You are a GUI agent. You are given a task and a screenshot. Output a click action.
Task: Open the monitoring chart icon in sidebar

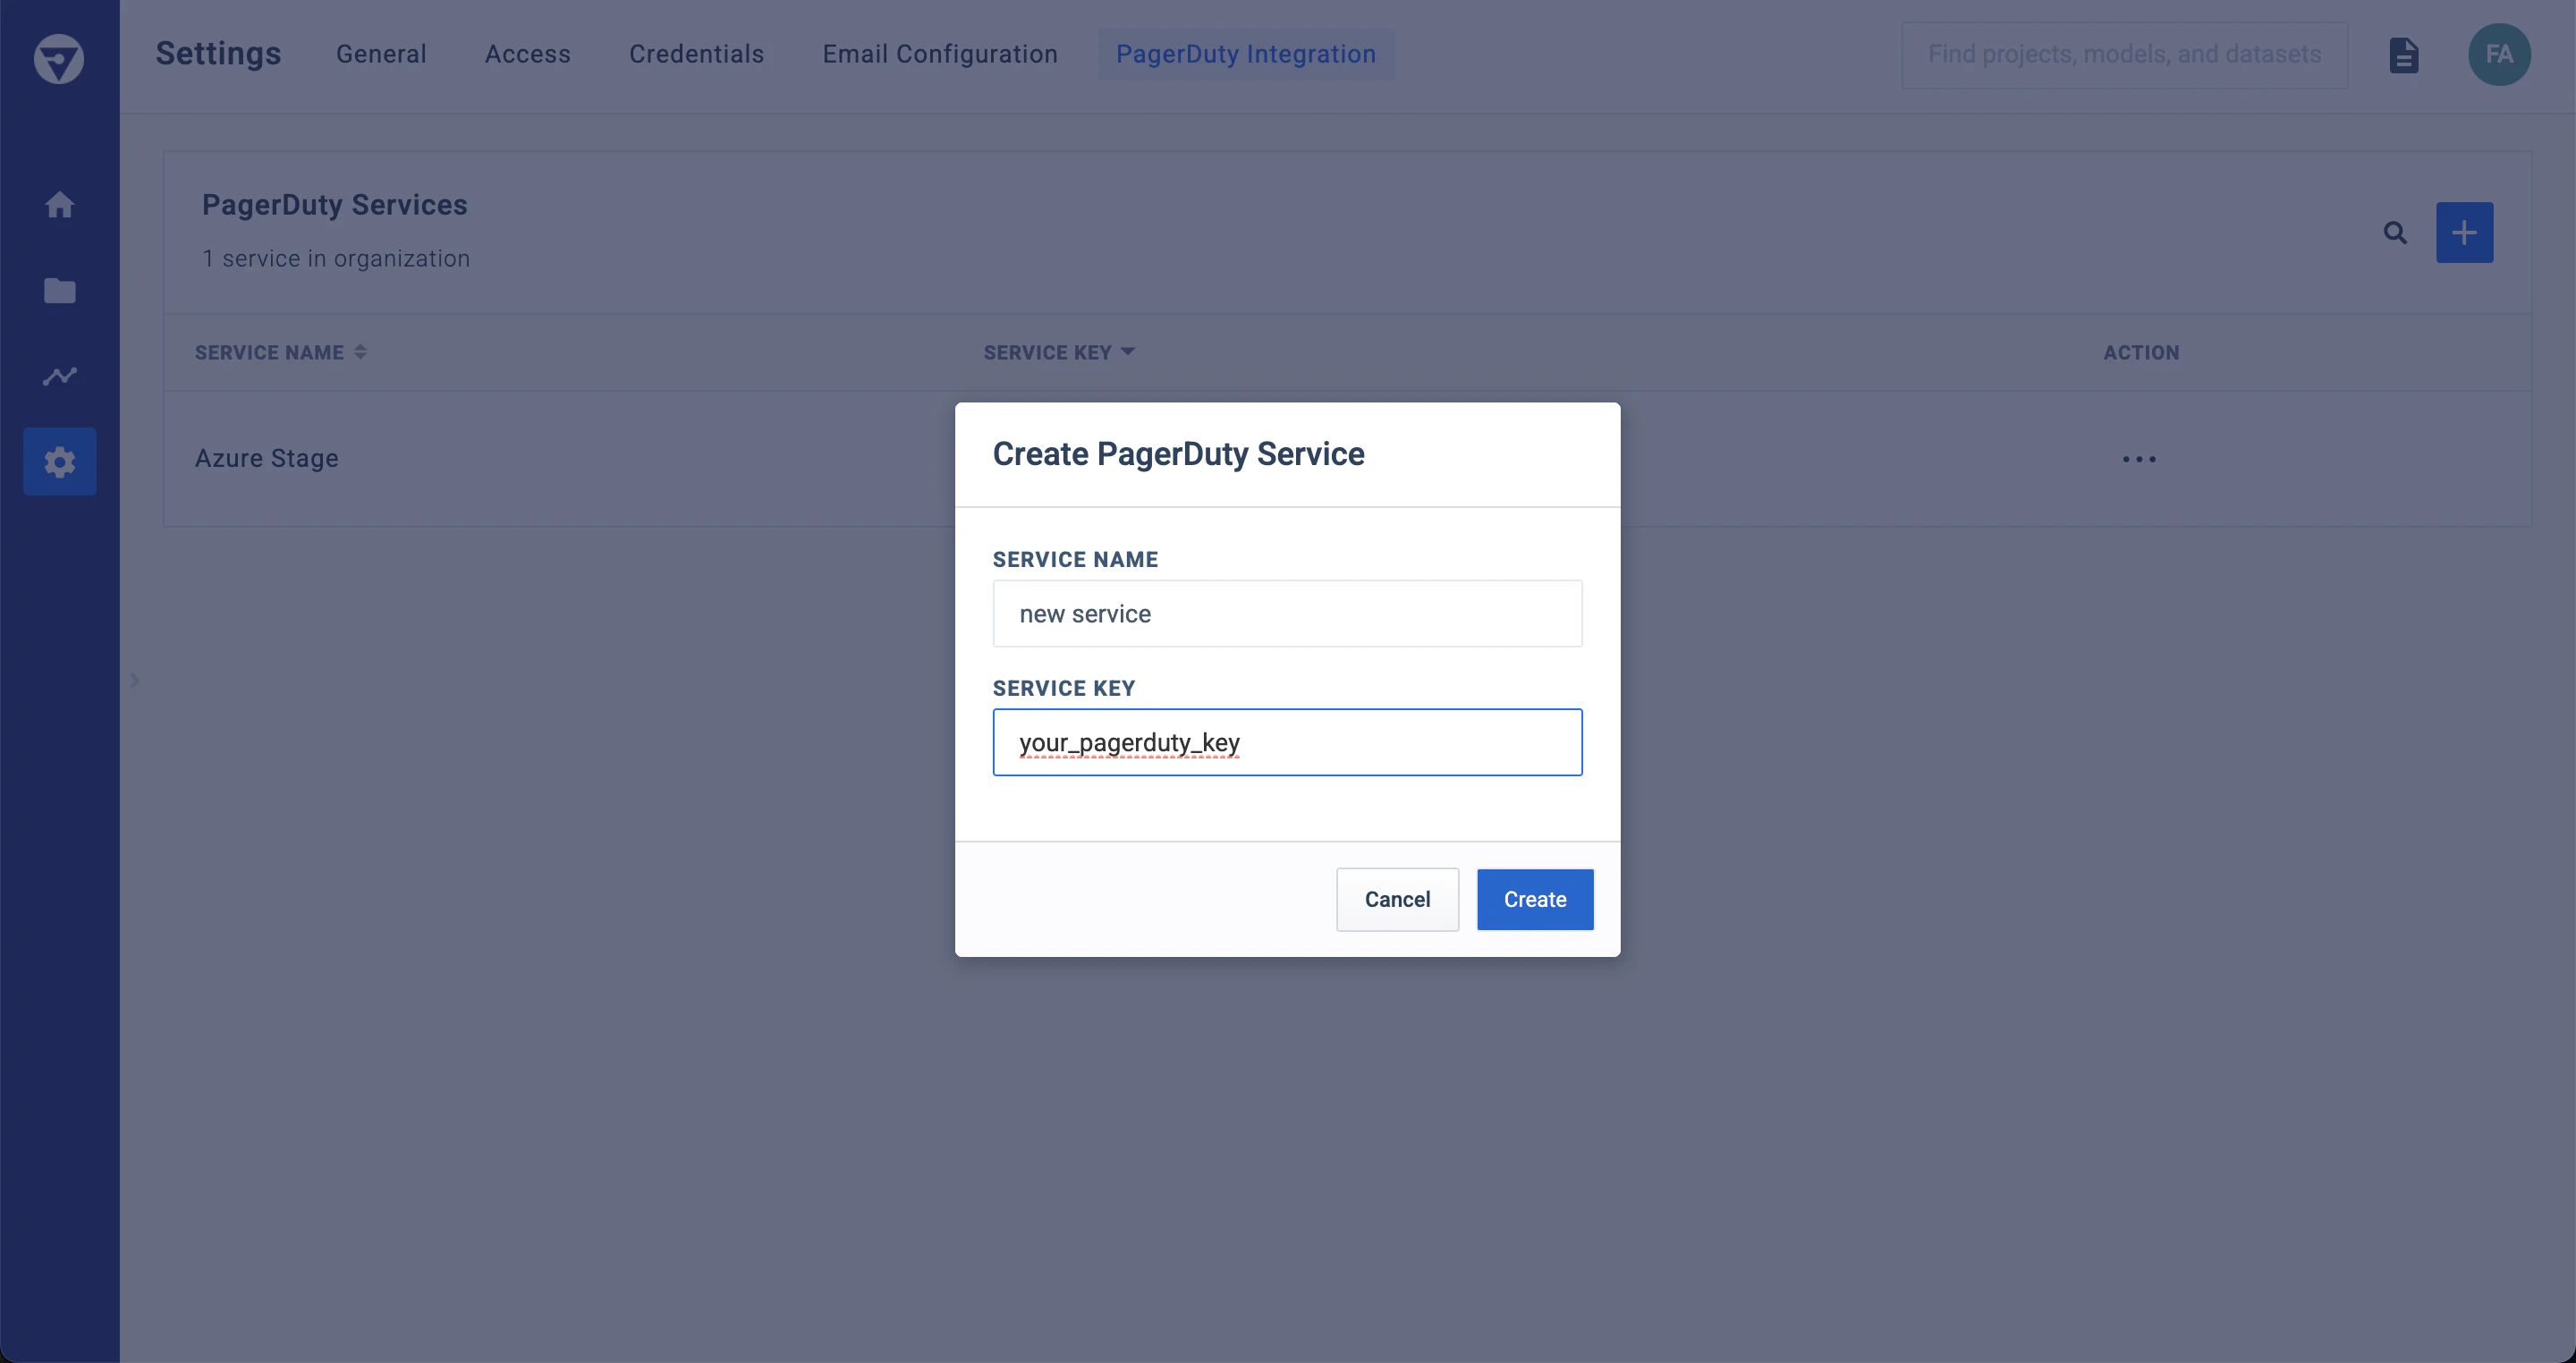pos(60,376)
